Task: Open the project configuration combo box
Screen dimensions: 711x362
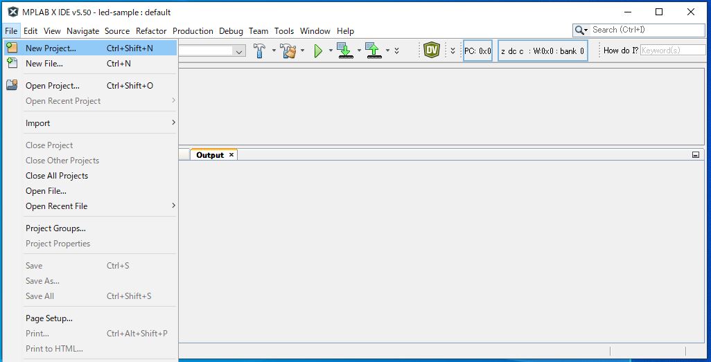Action: click(212, 51)
